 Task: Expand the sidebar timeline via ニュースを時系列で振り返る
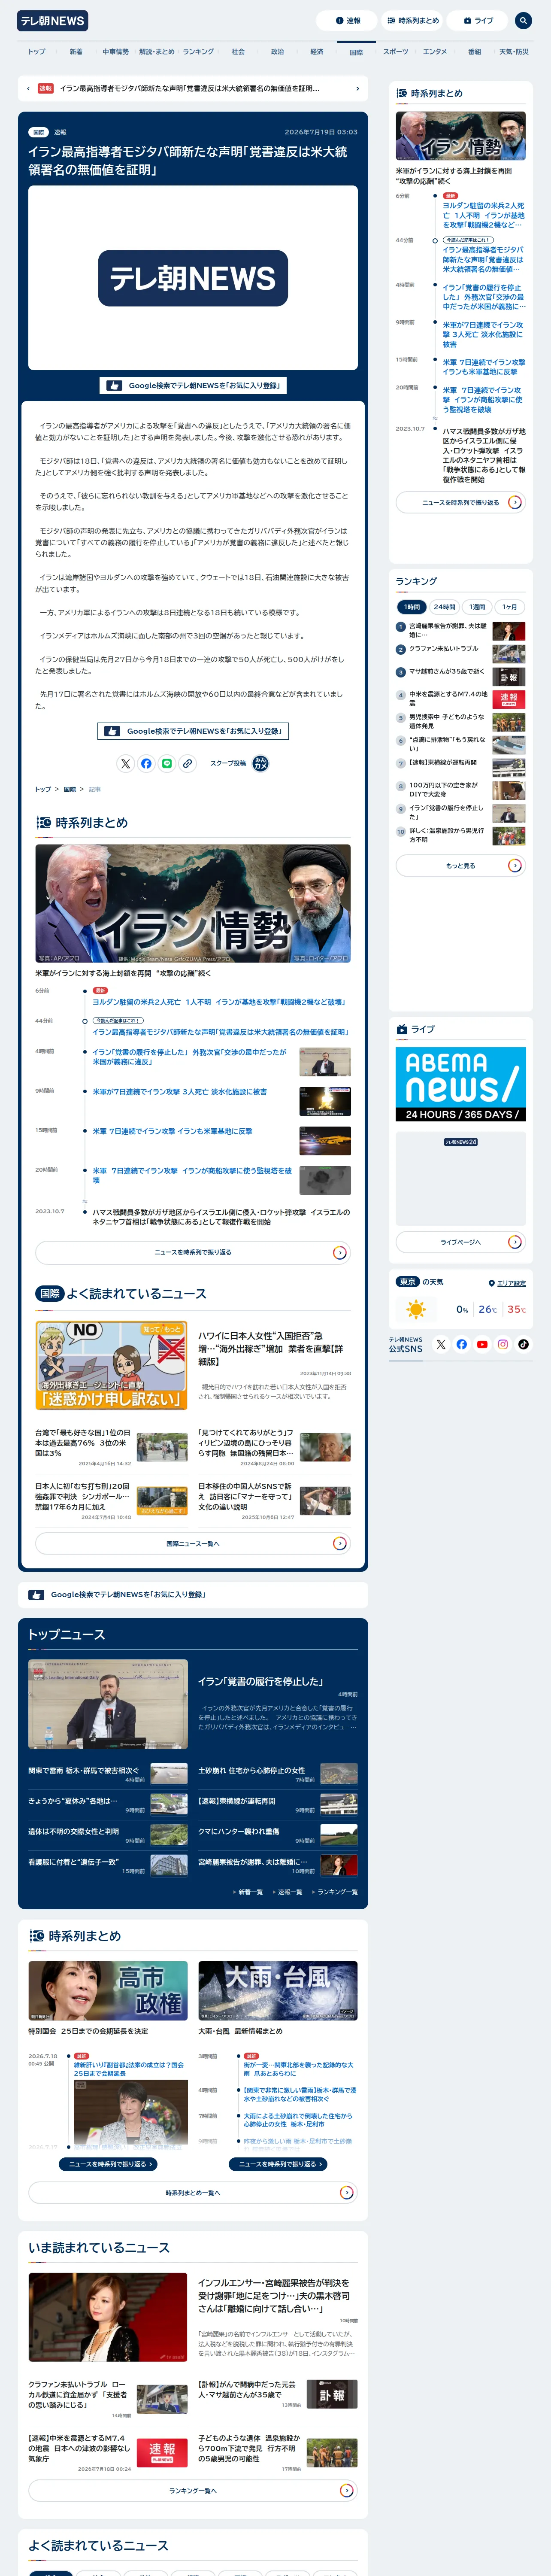click(x=460, y=502)
